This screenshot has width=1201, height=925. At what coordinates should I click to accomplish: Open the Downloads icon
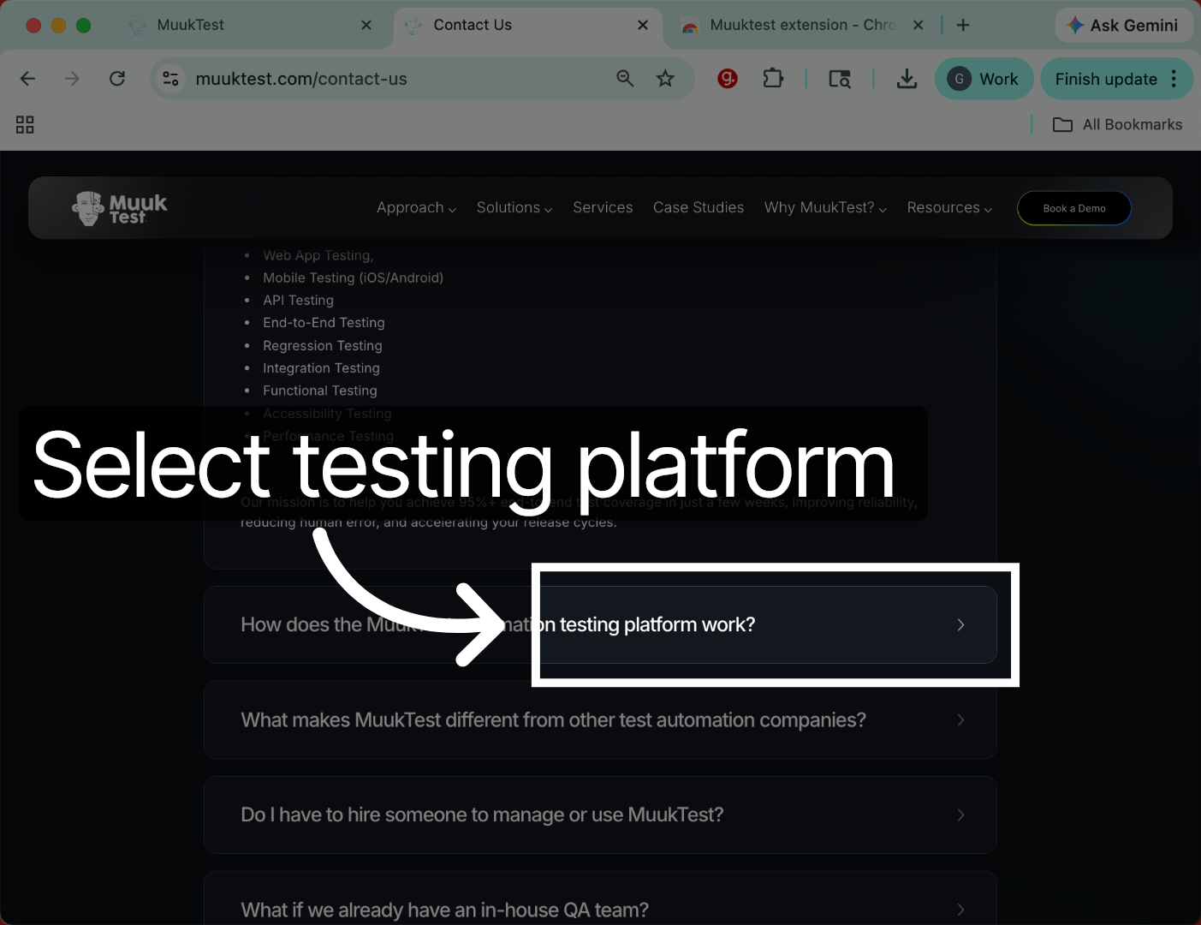907,79
